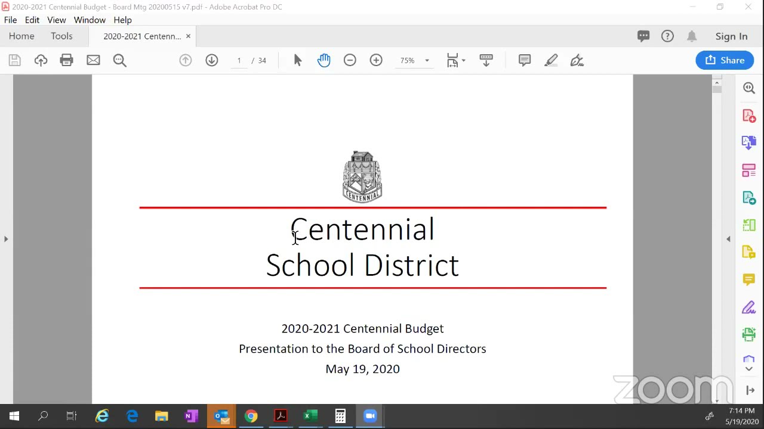This screenshot has width=764, height=429.
Task: Click the page number input field
Action: pos(239,60)
